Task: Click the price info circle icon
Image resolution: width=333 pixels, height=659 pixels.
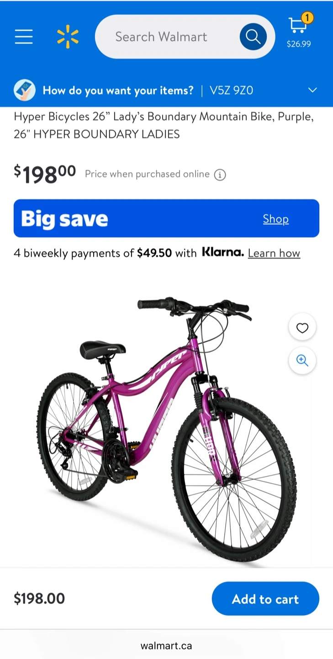Action: pyautogui.click(x=220, y=175)
